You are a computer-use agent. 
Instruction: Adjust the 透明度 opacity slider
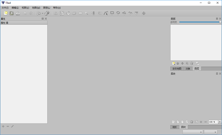click(x=200, y=22)
